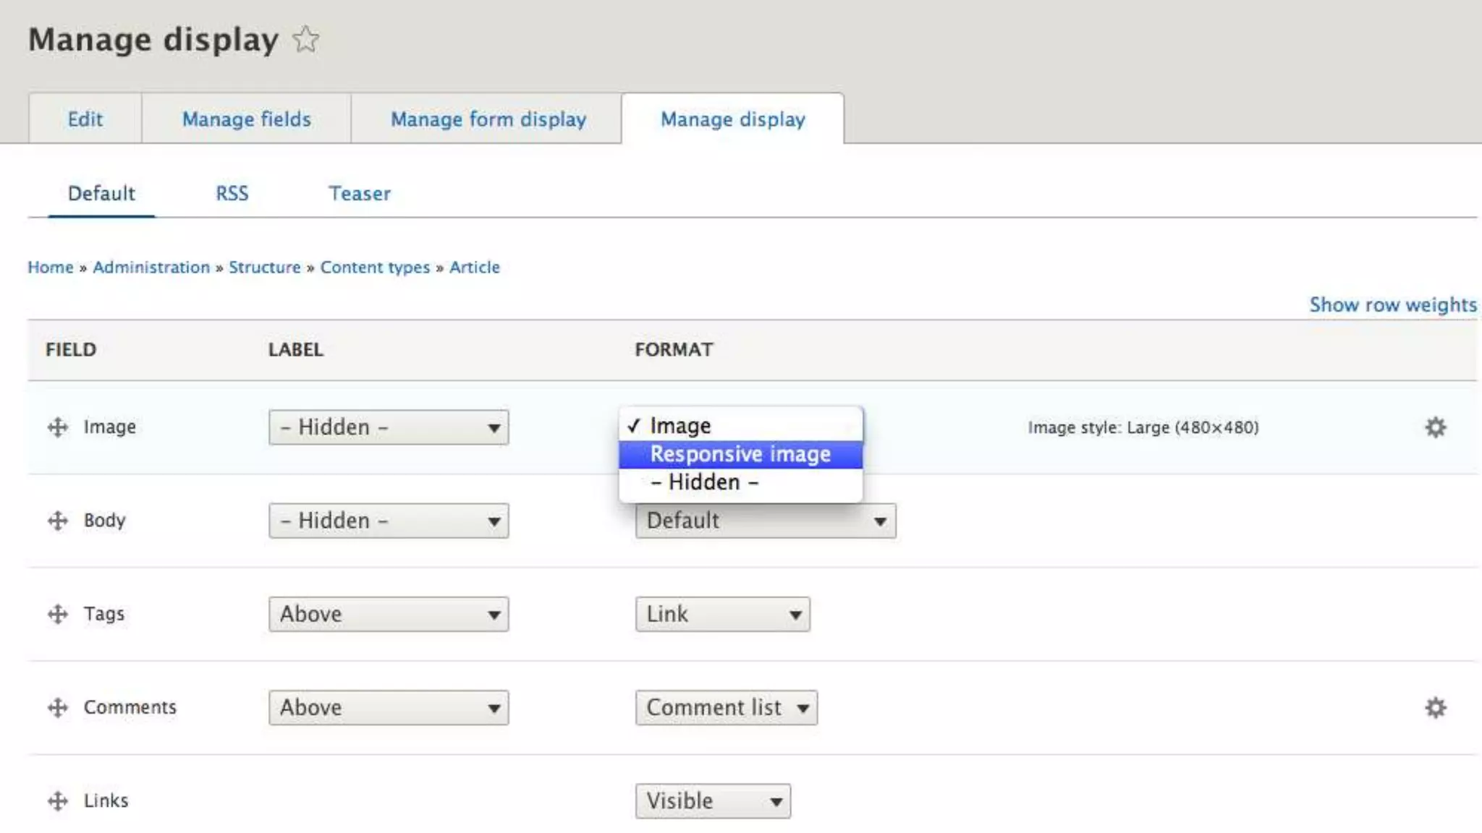Switch to Manage fields tab
Image resolution: width=1482 pixels, height=833 pixels.
click(x=246, y=119)
